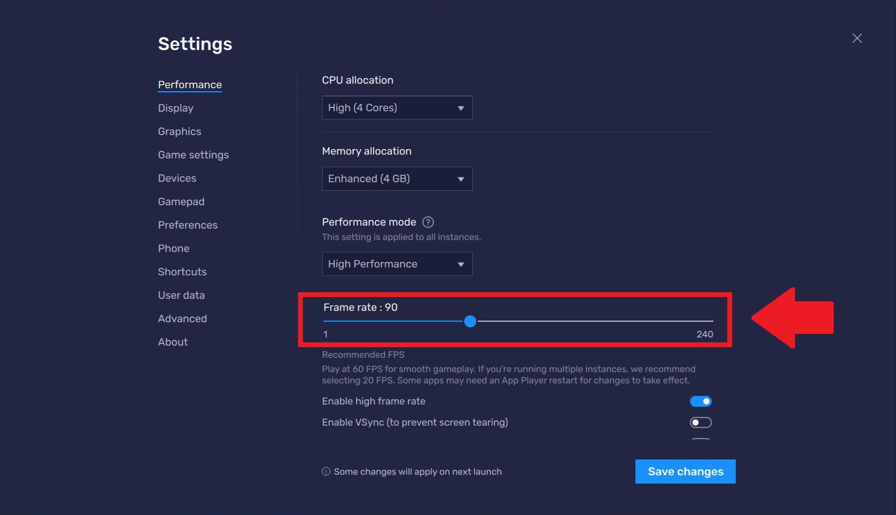This screenshot has height=515, width=896.
Task: Open the Preferences section
Action: click(x=187, y=225)
